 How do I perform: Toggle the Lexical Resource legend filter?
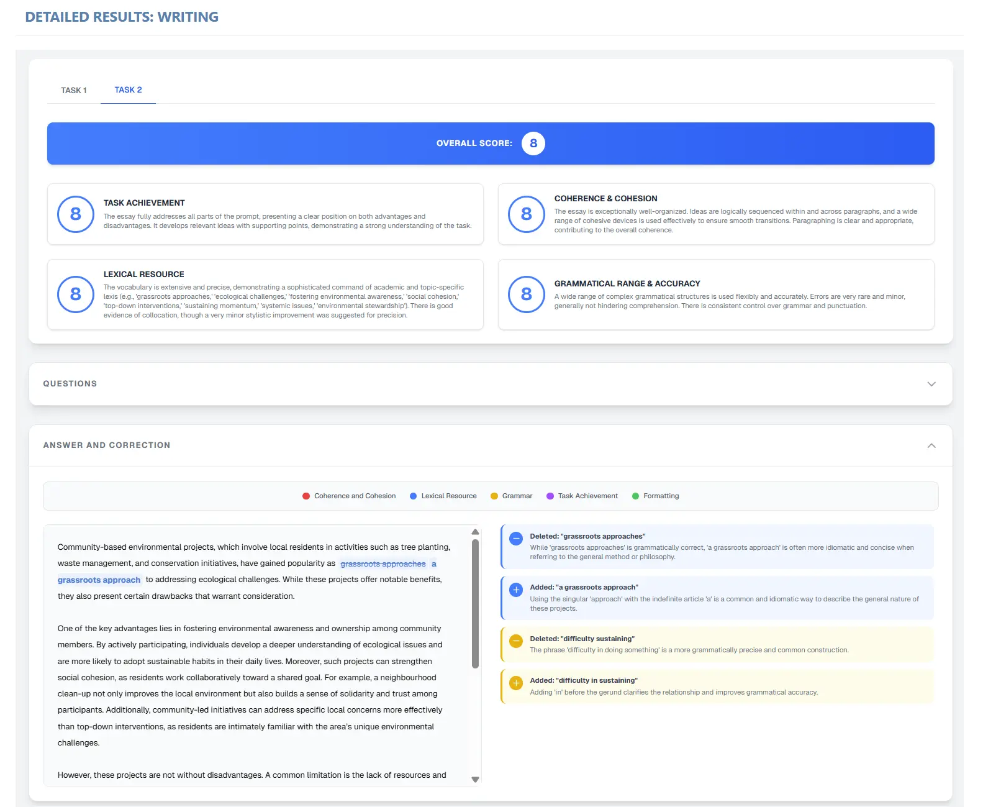click(443, 496)
